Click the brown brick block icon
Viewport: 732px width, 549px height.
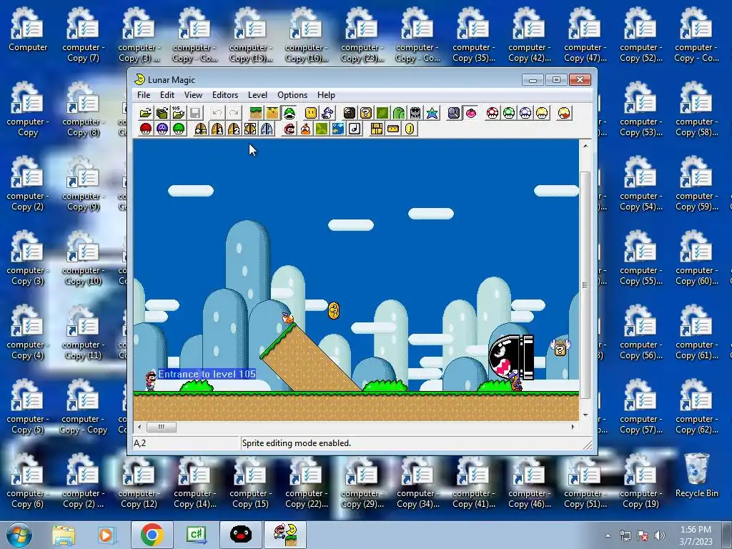point(377,129)
